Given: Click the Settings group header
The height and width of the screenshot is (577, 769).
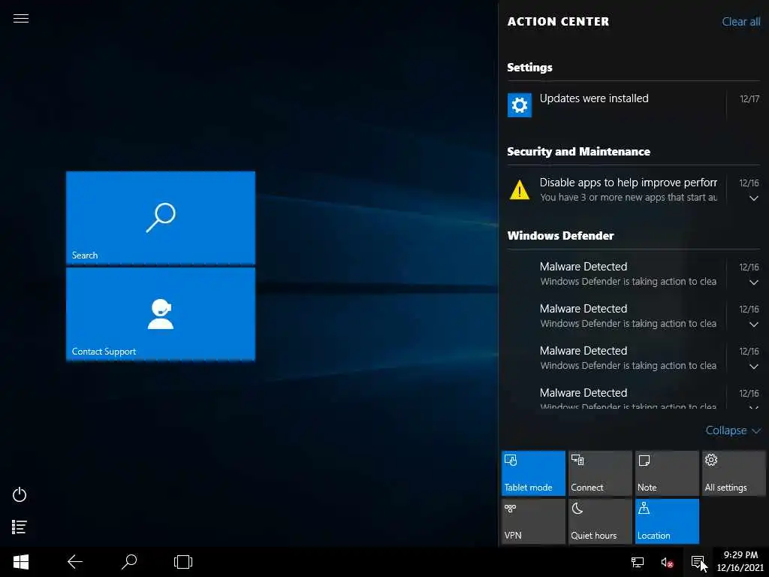Looking at the screenshot, I should pos(529,67).
